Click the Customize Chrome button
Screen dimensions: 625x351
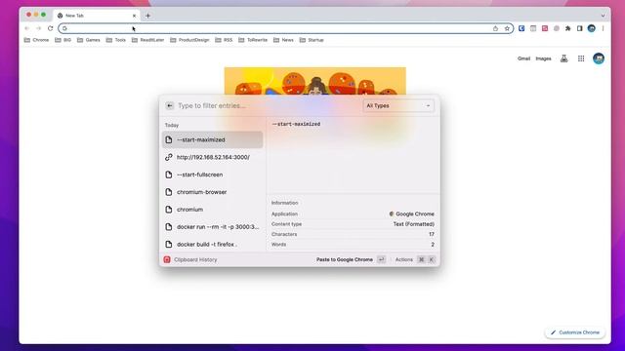point(575,332)
